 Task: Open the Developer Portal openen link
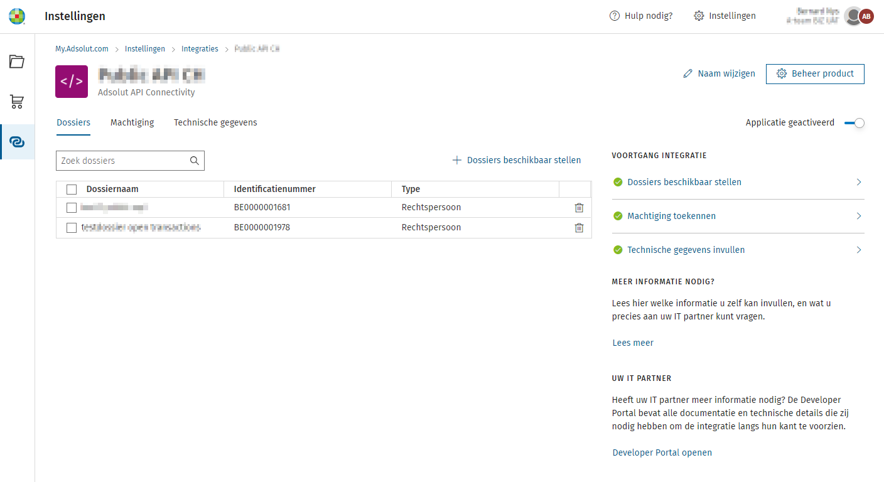[x=662, y=453]
